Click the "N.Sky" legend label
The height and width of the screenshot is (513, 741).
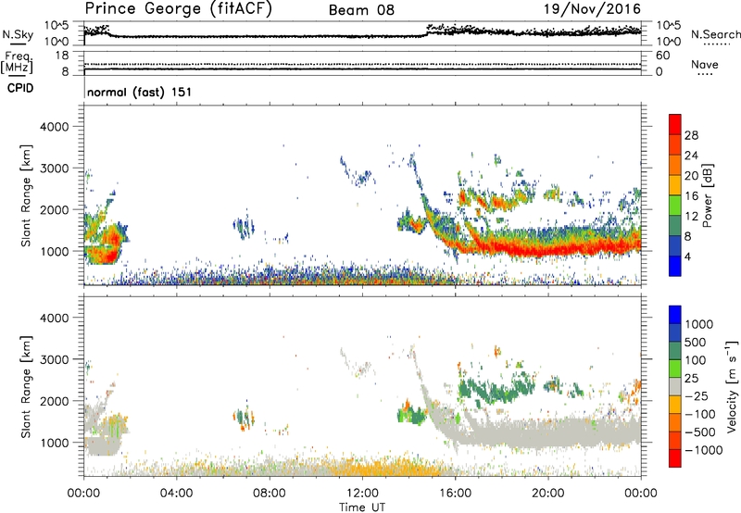click(x=18, y=34)
